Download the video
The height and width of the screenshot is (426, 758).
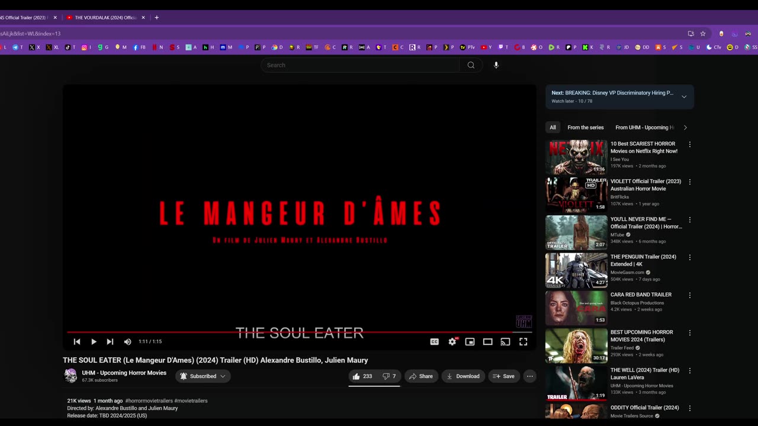[463, 376]
